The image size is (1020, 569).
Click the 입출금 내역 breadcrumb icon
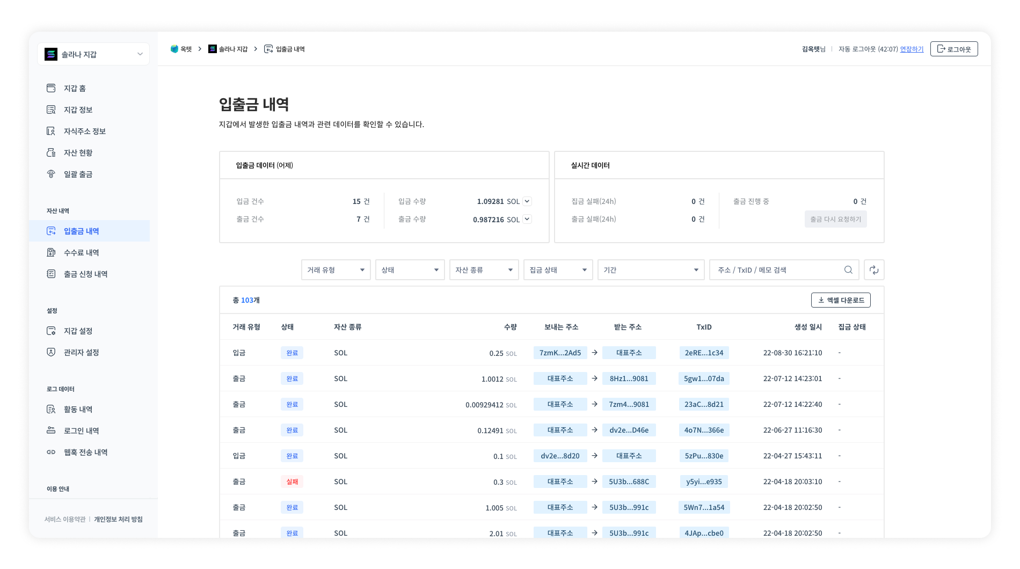click(x=268, y=49)
